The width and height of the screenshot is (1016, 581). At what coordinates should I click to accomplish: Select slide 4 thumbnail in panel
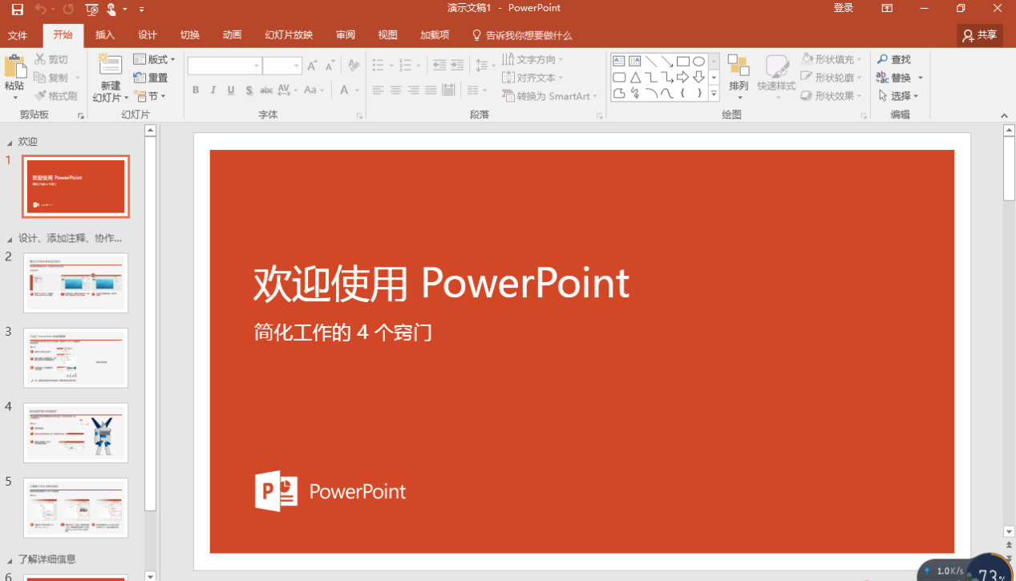(75, 433)
